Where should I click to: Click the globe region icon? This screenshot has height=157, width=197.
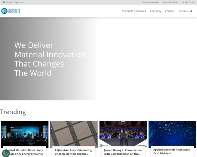point(4,2)
